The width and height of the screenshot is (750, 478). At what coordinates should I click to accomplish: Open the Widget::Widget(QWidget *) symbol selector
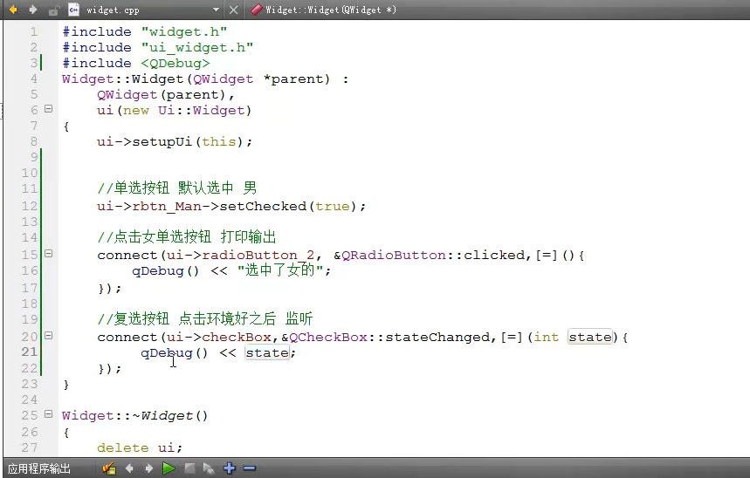tap(331, 10)
